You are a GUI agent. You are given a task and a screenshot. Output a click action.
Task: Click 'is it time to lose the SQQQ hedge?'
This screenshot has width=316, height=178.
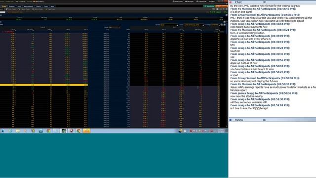(249, 108)
